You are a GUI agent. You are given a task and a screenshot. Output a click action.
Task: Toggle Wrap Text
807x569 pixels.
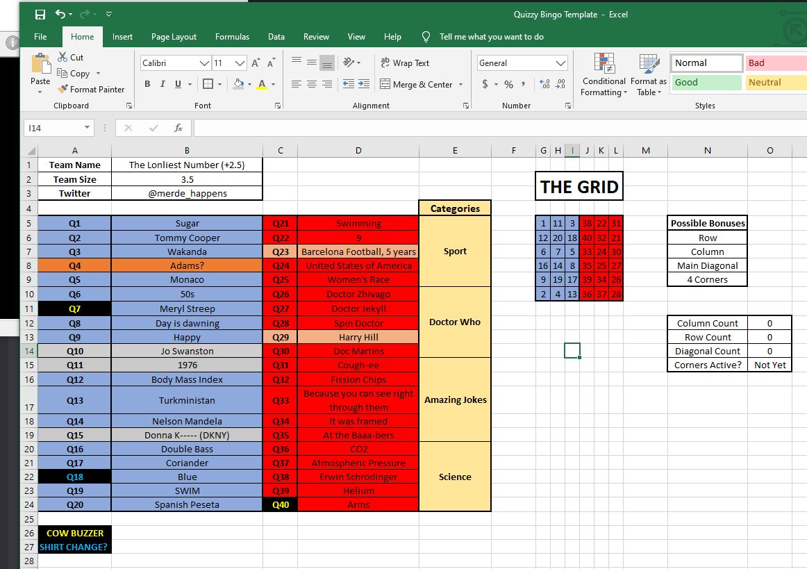click(x=404, y=63)
